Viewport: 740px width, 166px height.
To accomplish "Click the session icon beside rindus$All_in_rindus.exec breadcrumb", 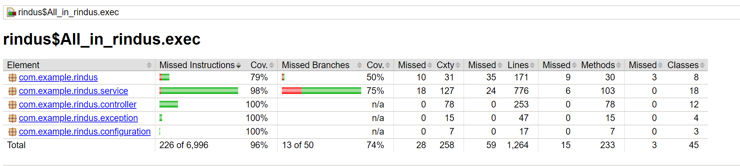I will click(12, 13).
